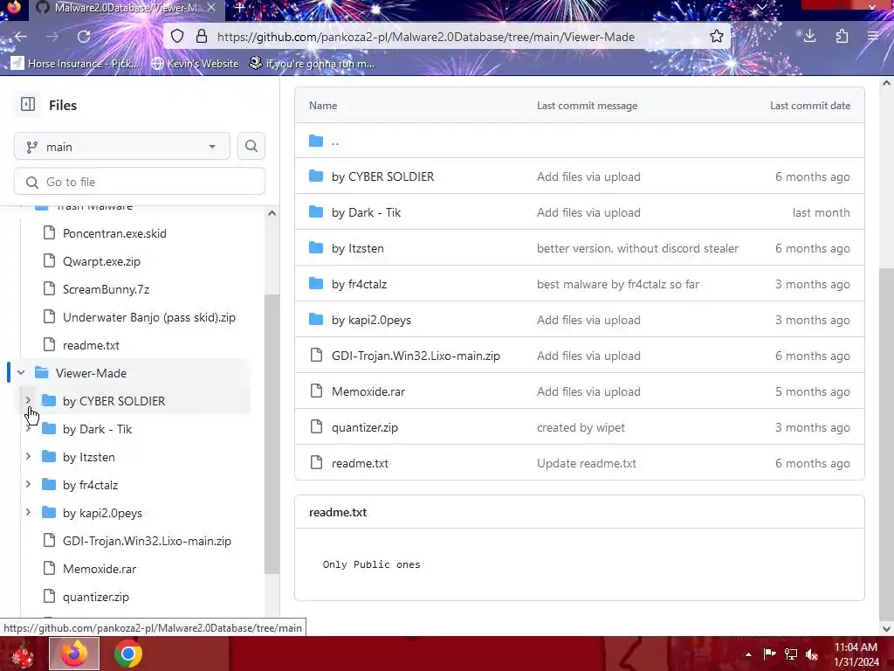The width and height of the screenshot is (894, 671).
Task: Click file icon beside Memoxide.rar in table
Action: (316, 391)
